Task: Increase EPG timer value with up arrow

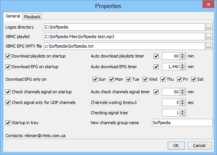Action: coord(183,65)
